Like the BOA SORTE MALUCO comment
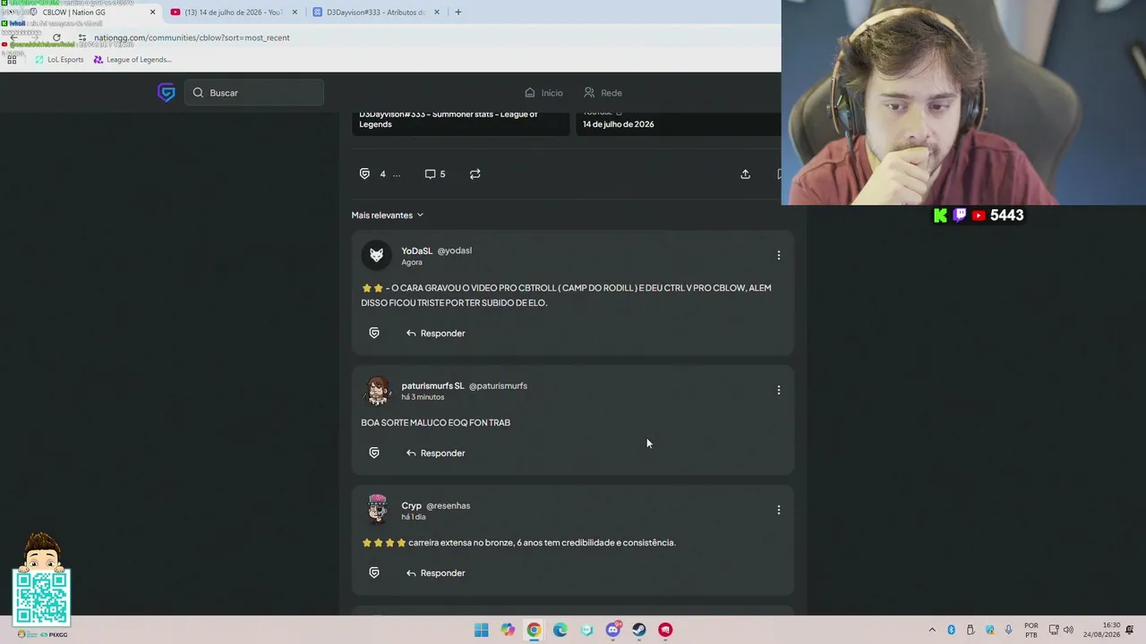 point(374,453)
